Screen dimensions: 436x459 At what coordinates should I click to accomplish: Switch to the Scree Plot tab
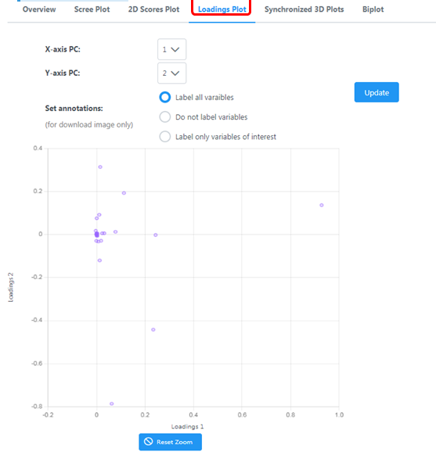coord(92,9)
